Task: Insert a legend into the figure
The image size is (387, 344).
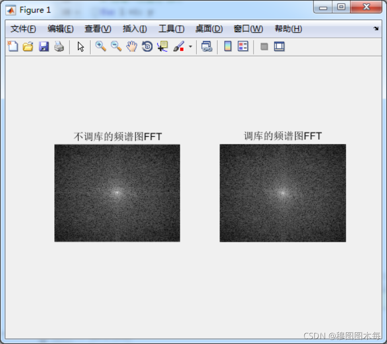Action: coord(242,46)
